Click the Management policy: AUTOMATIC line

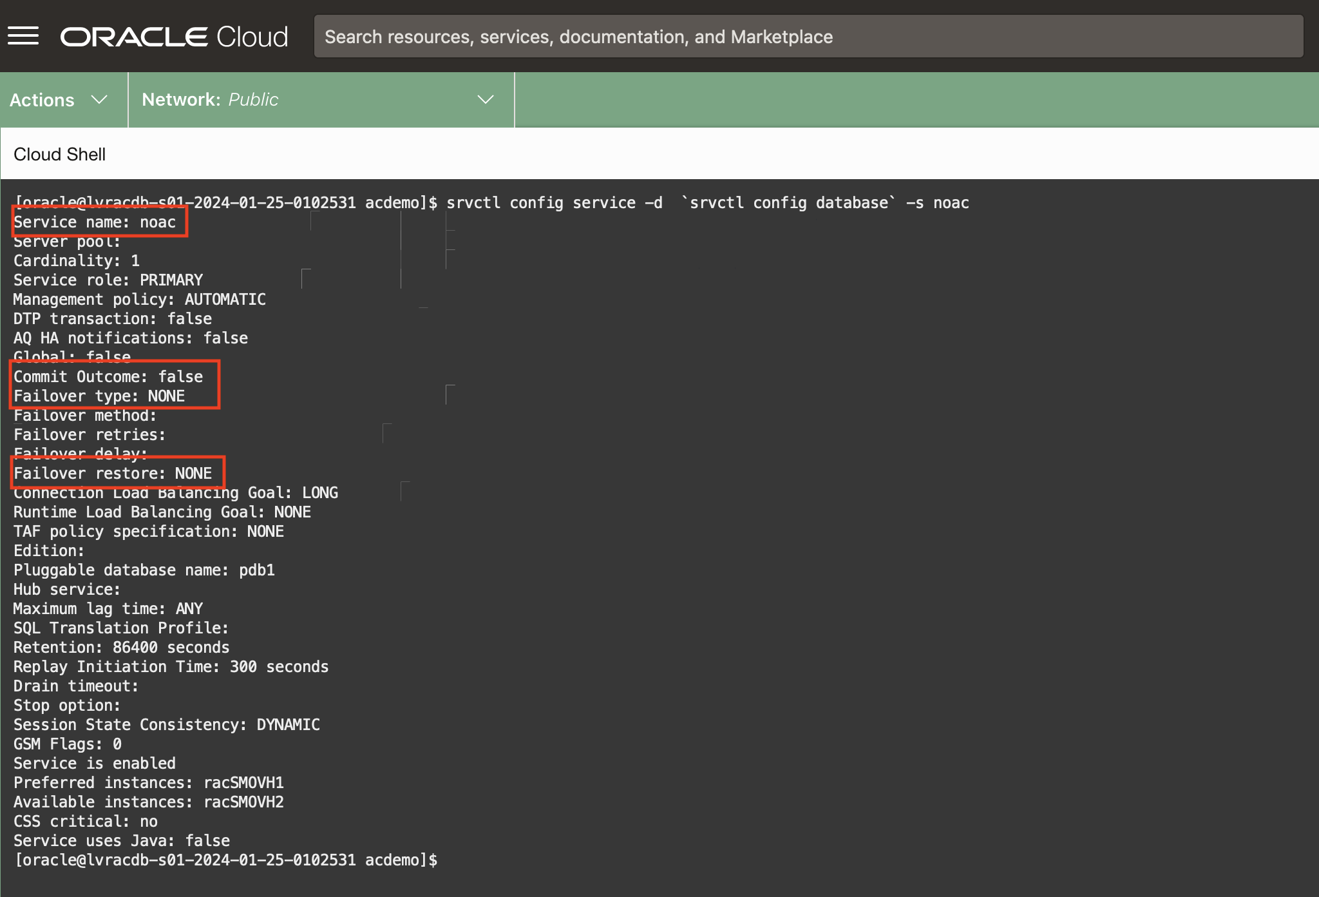(x=140, y=300)
